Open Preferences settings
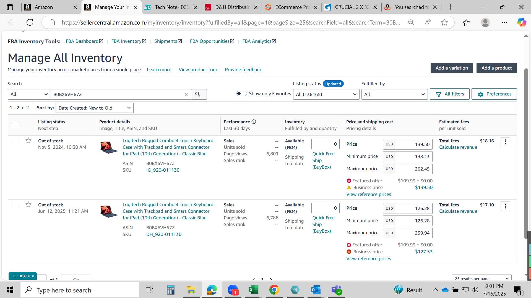 pos(494,94)
